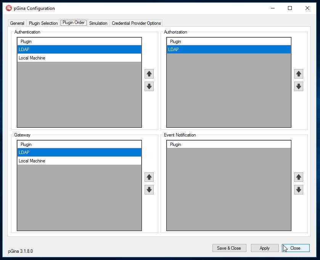Select Local Machine in Gateway list

click(x=79, y=161)
